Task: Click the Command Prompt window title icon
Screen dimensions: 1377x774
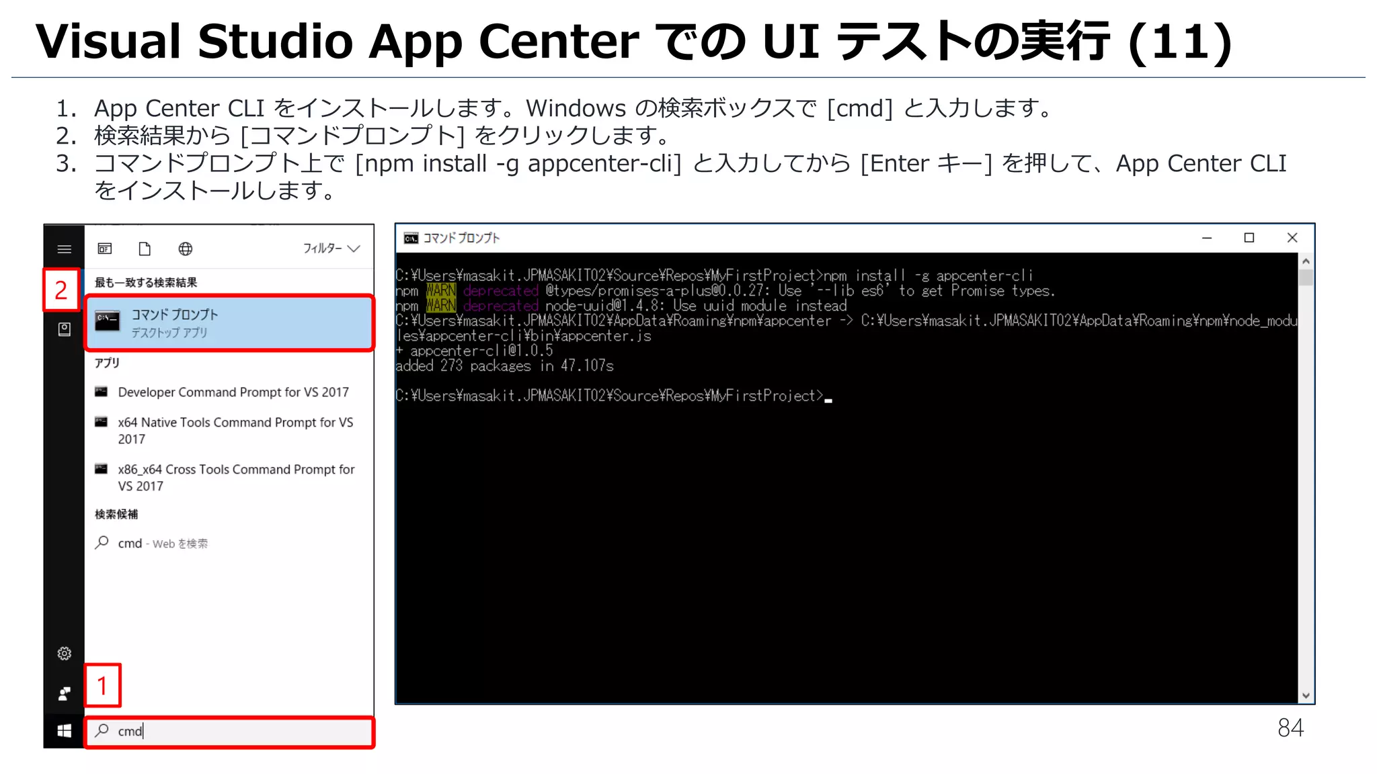Action: [x=411, y=239]
